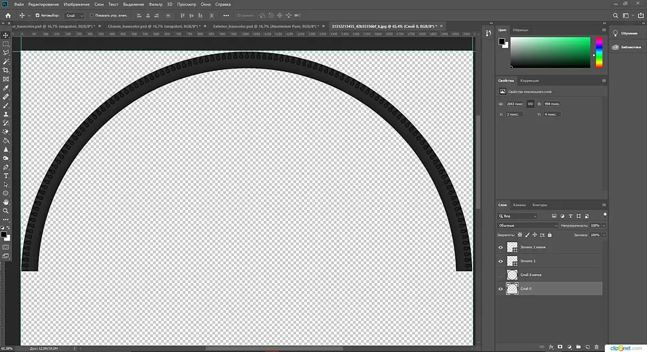Select the Horizontal Type tool

pyautogui.click(x=6, y=176)
